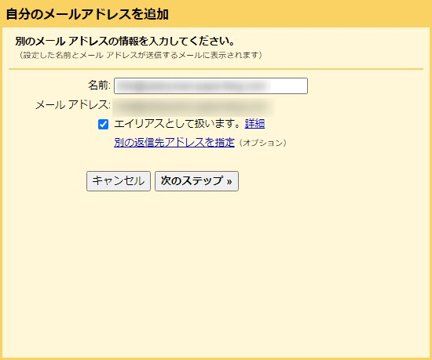Click the » chevron in 次のステップ
This screenshot has height=360, width=432.
click(x=229, y=181)
